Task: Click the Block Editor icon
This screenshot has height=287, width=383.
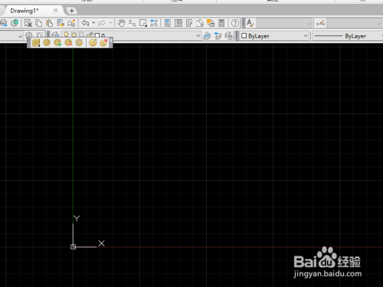Action: click(x=71, y=23)
